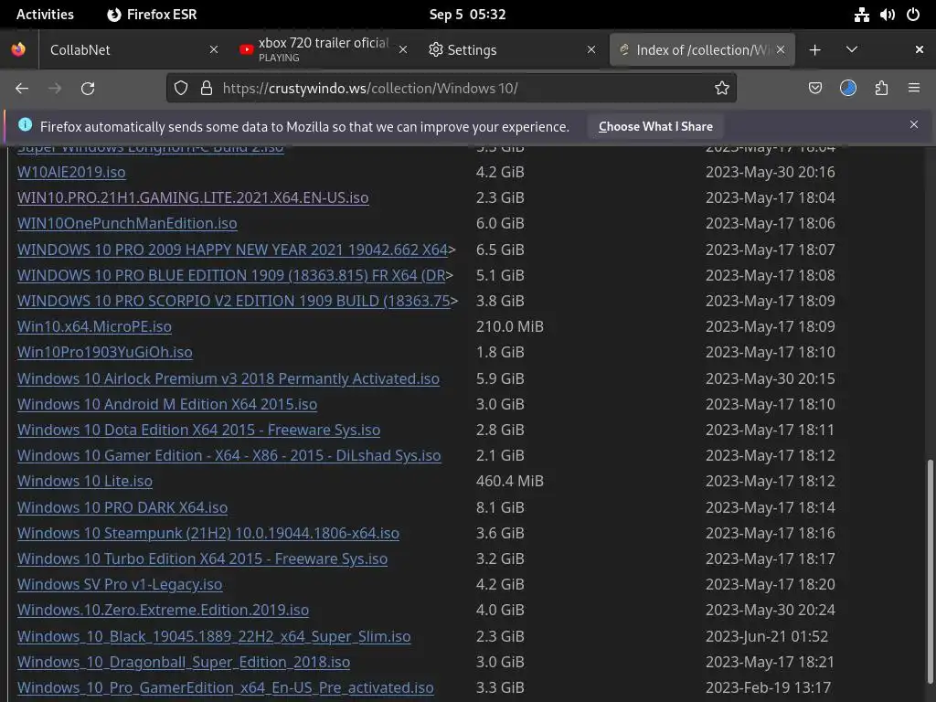Download Windows SV Pro v1-Legacy.iso
Screen dimensions: 936x702
point(120,584)
